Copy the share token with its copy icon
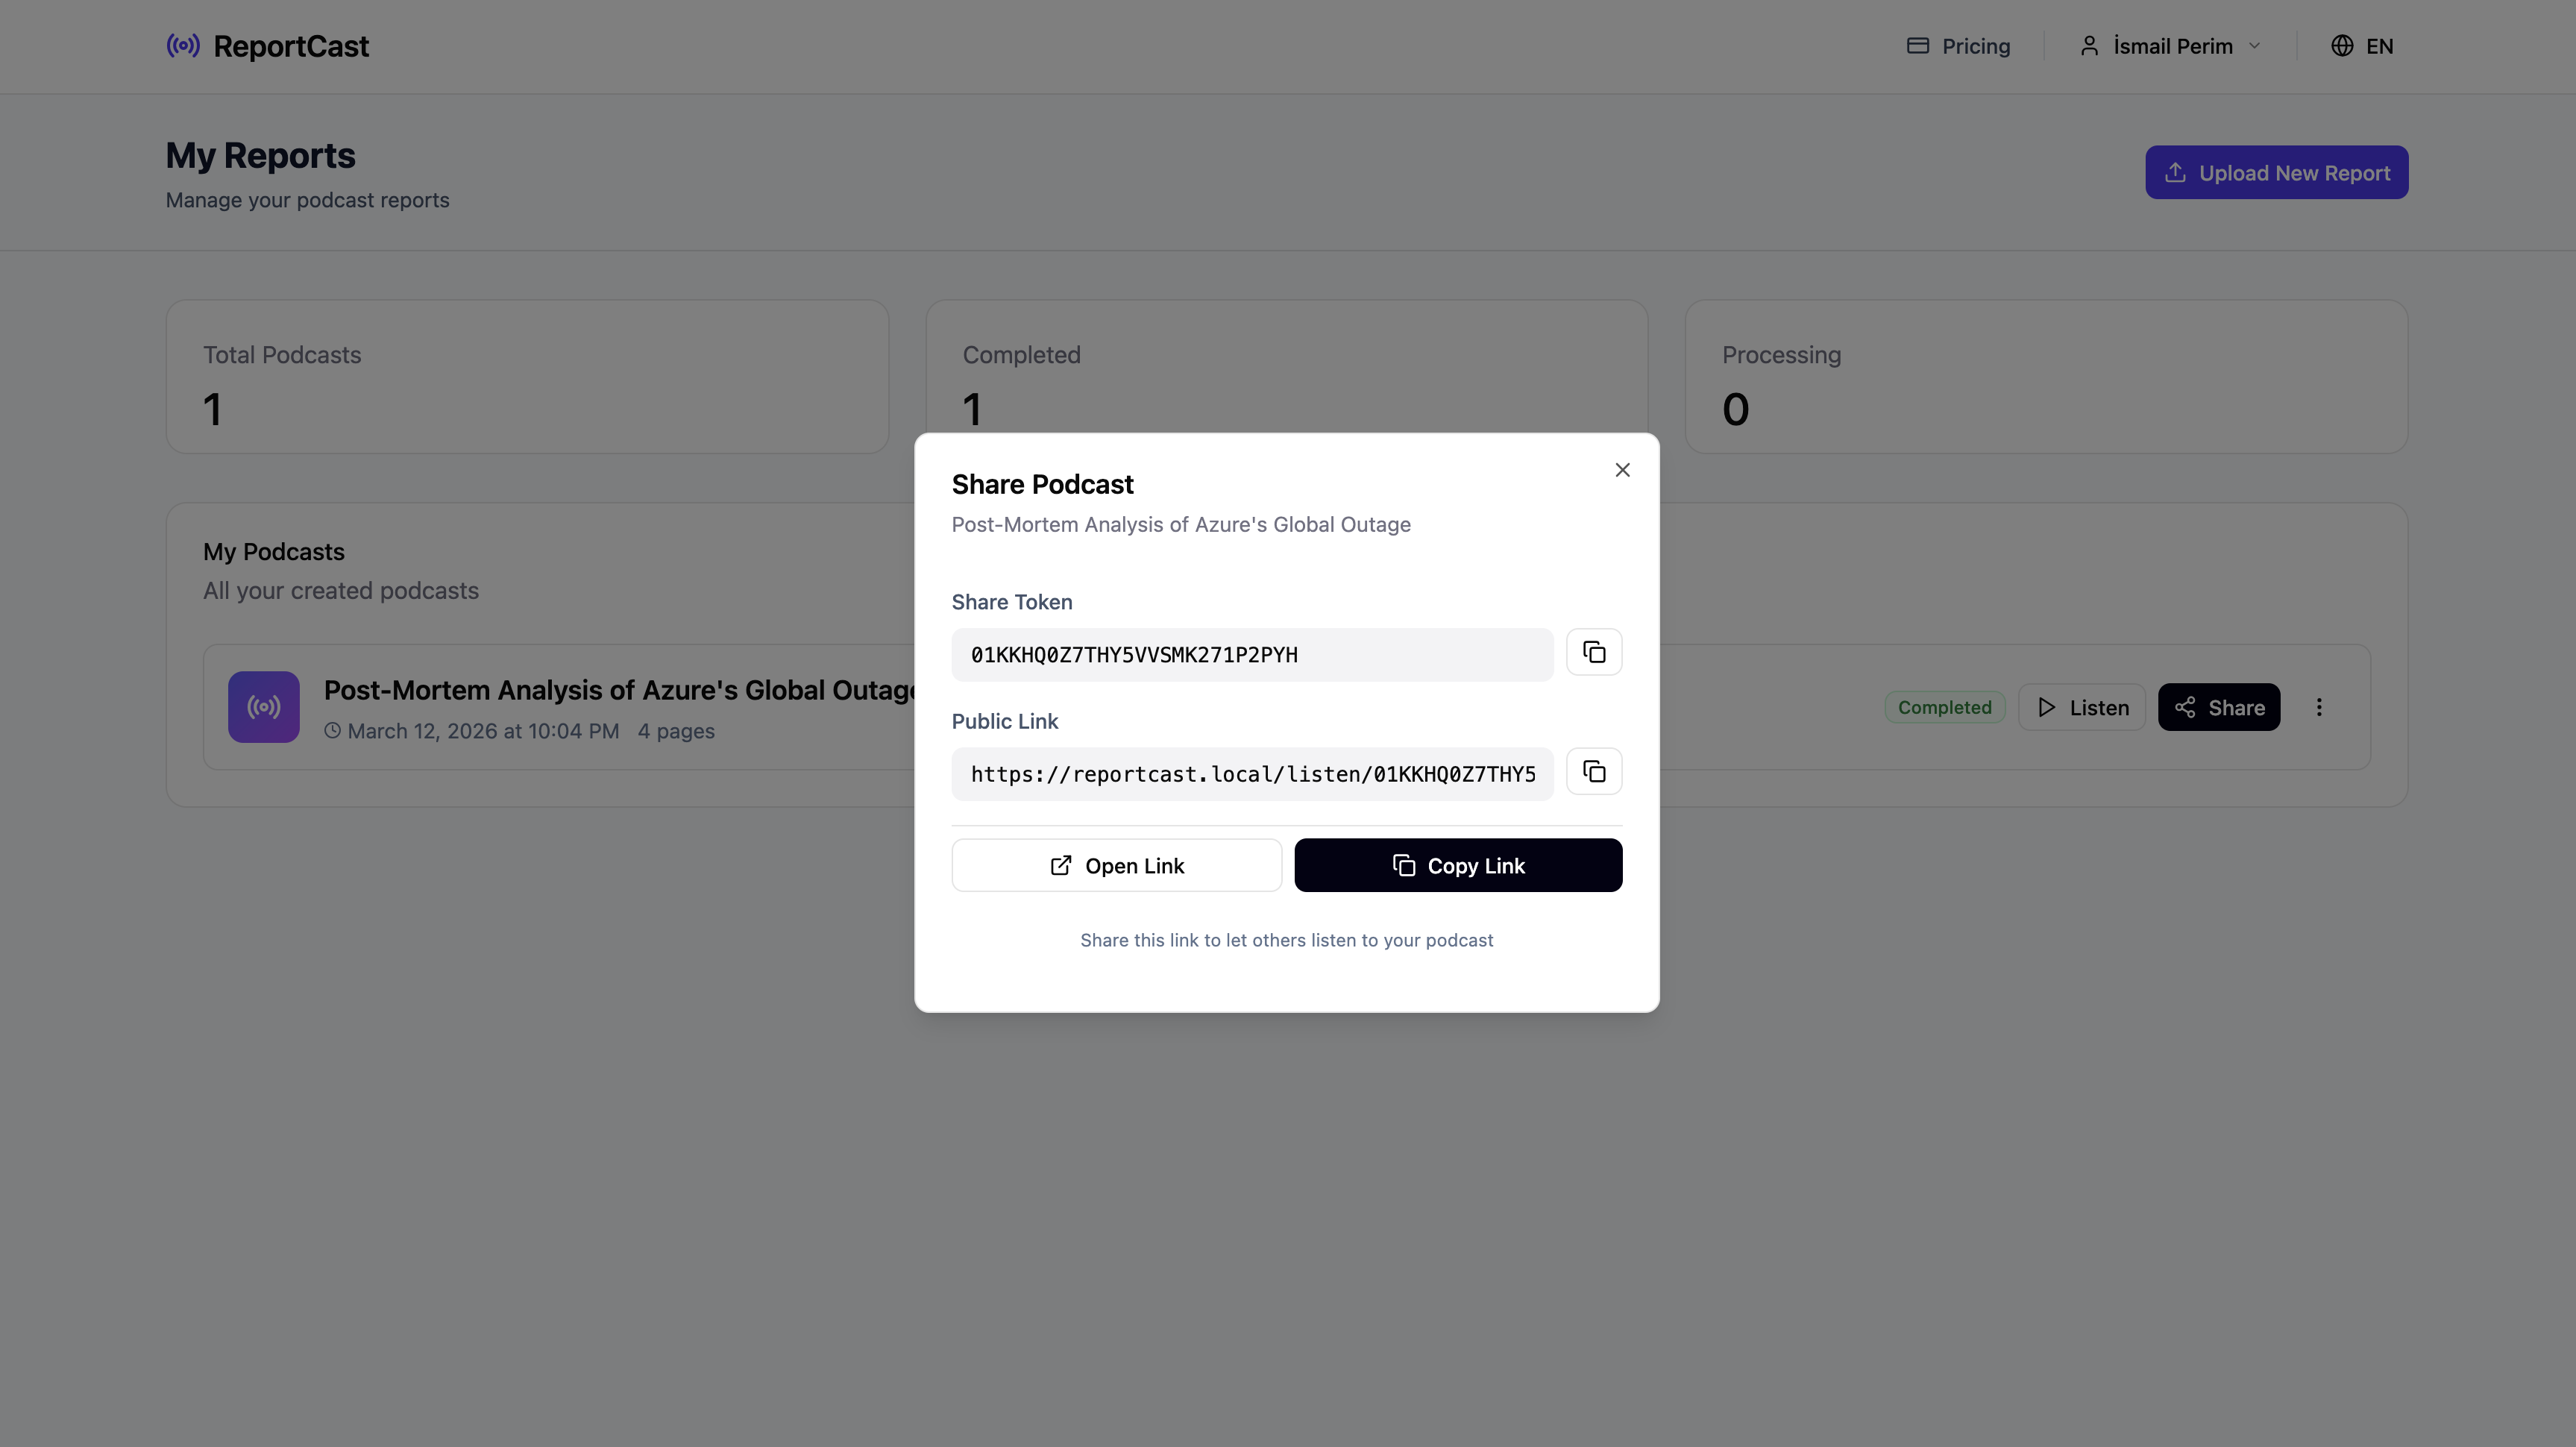This screenshot has width=2576, height=1447. click(1593, 653)
